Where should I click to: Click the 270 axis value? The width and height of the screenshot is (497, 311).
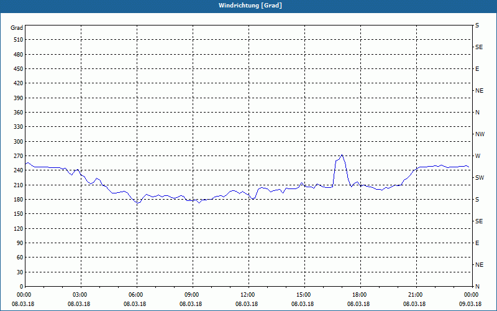19,156
